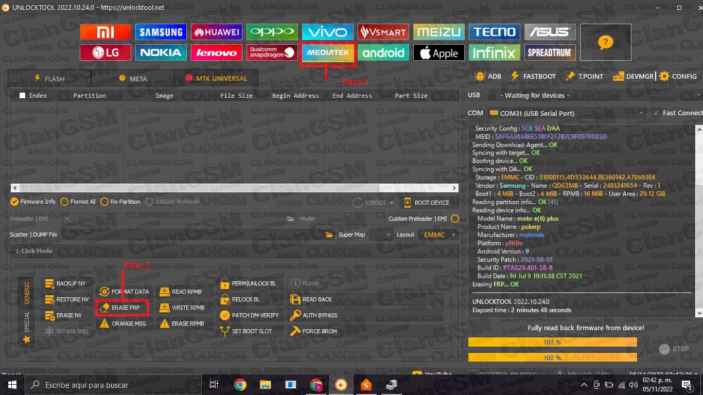Click the STOP button
Image resolution: width=703 pixels, height=395 pixels.
(x=674, y=349)
